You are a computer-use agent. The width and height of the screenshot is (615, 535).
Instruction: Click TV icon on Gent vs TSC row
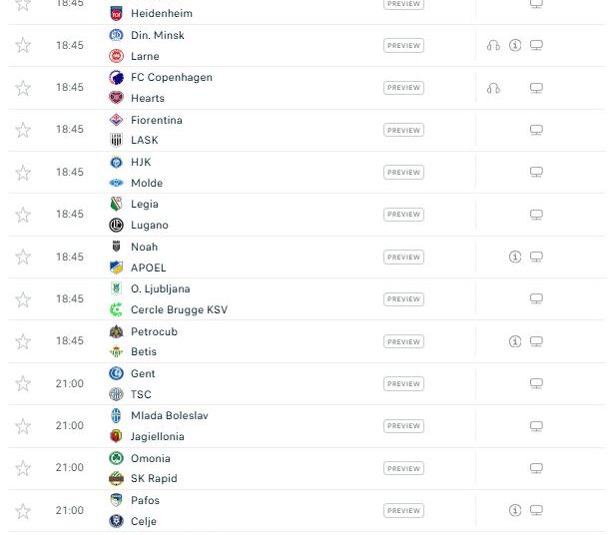click(536, 383)
